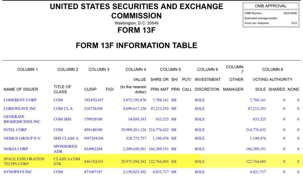Open highlighted SPACE EXPLORATION TECHN CORP entry
This screenshot has width=303, height=189.
click(x=24, y=161)
